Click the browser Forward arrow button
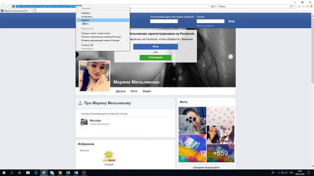The width and height of the screenshot is (314, 176). click(x=9, y=6)
